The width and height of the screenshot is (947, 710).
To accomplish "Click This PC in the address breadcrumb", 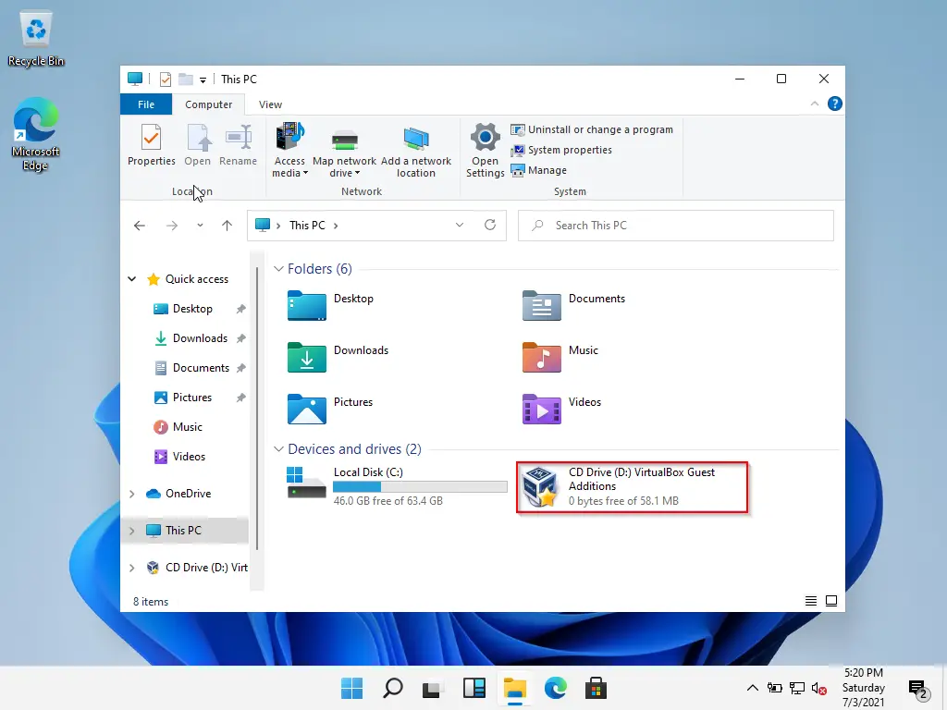I will pyautogui.click(x=307, y=226).
